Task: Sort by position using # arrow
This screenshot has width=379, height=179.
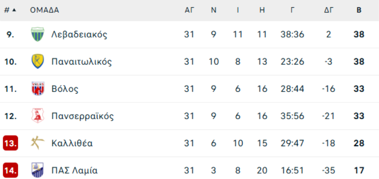Action: (11, 10)
